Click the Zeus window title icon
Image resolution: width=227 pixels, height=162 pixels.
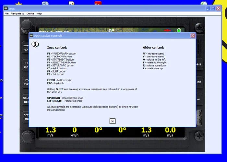point(6,8)
